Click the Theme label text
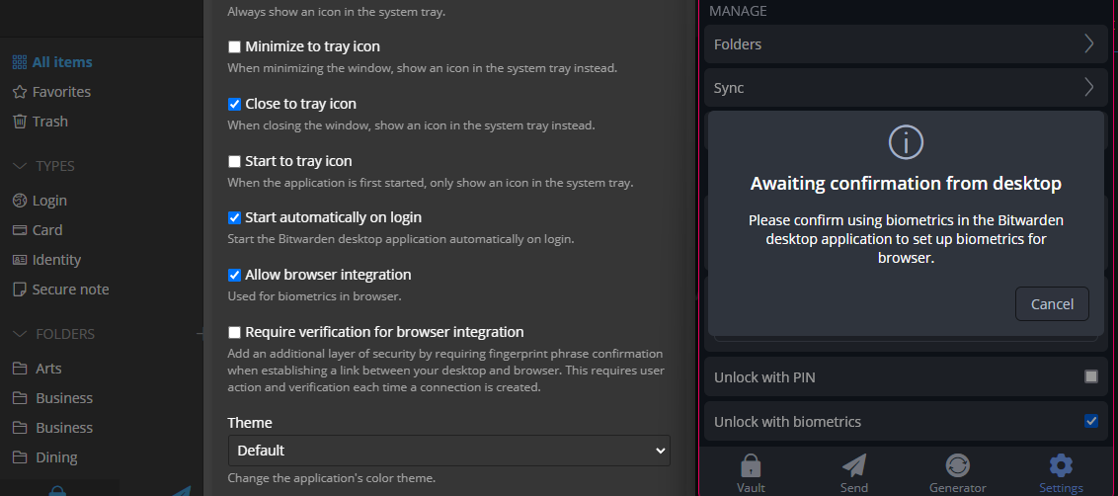The height and width of the screenshot is (496, 1118). coord(250,423)
